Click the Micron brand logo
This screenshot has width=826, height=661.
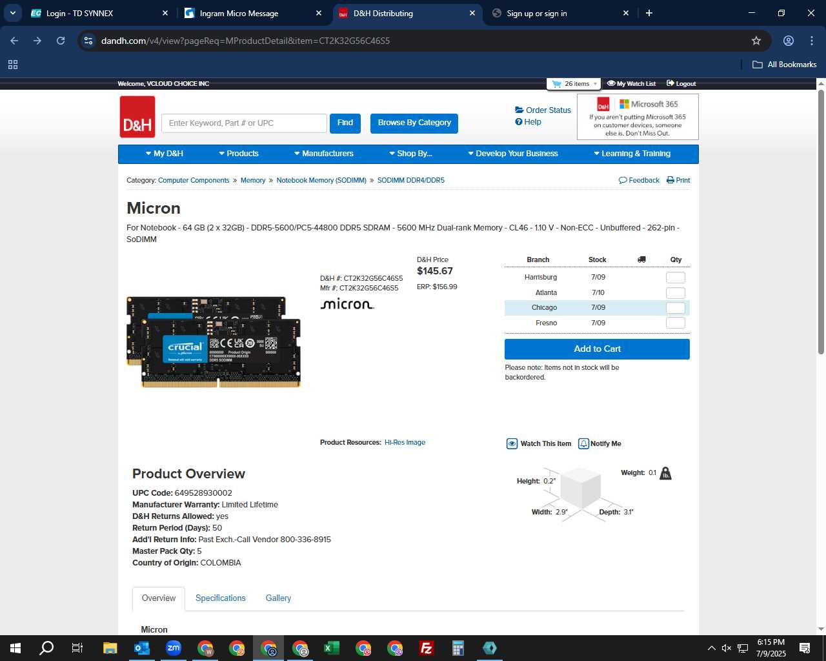click(x=347, y=304)
